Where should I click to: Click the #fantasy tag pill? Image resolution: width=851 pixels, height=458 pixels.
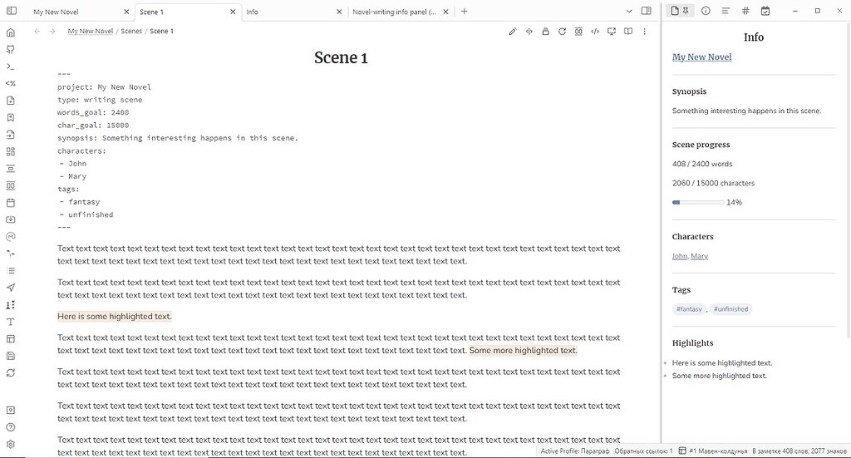[689, 309]
